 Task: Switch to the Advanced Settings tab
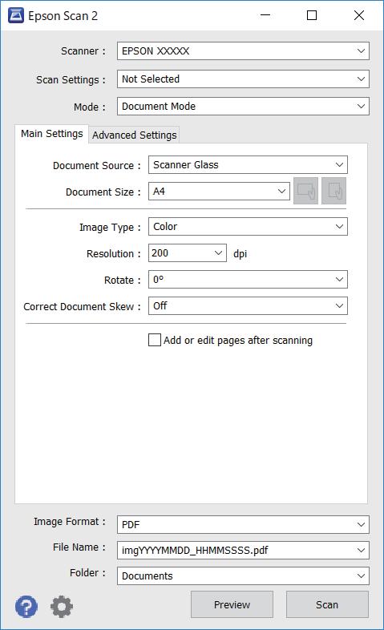point(134,135)
